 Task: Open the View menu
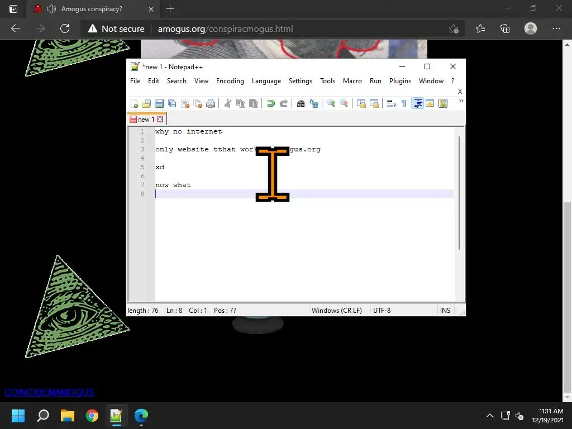(x=201, y=81)
